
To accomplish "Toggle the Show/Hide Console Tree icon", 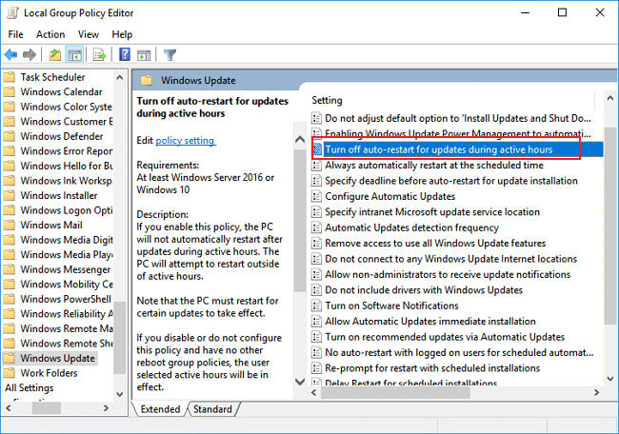I will 74,55.
